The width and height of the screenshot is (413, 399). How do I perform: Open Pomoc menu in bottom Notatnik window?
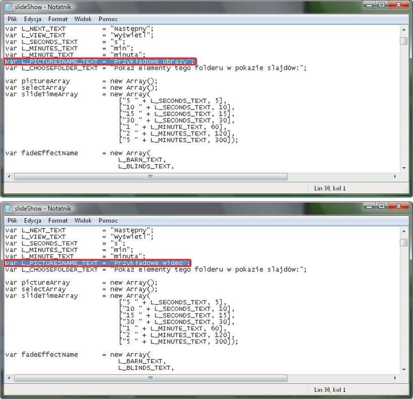coord(108,221)
